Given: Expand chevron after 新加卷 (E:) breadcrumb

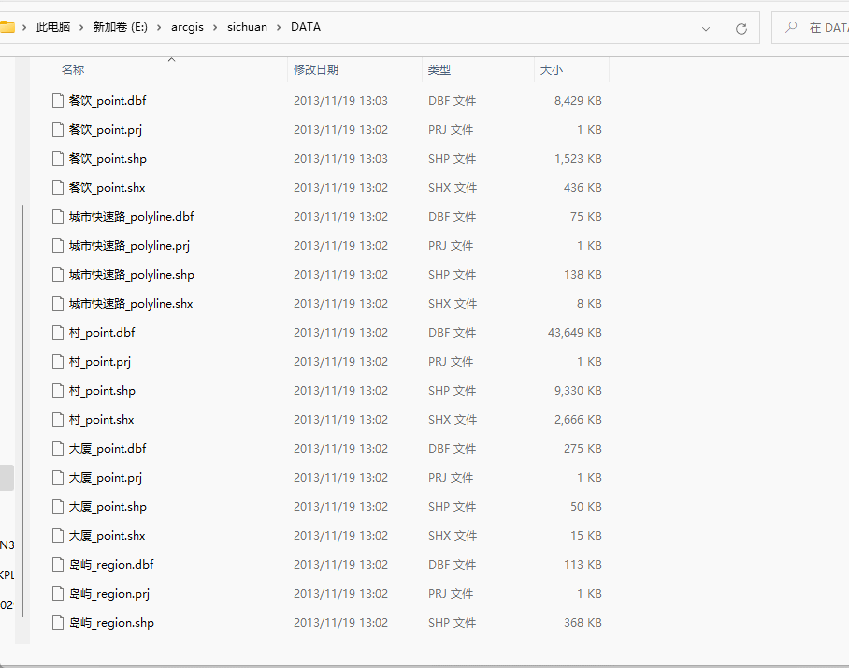Looking at the screenshot, I should (x=159, y=27).
